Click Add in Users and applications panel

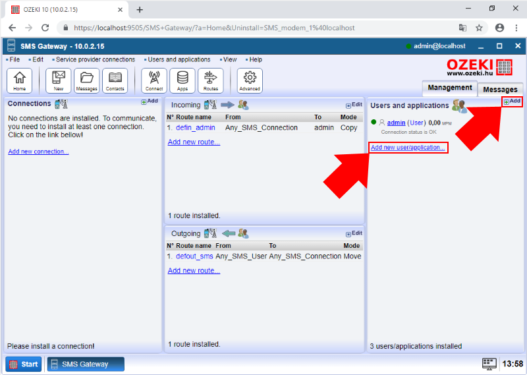[x=513, y=101]
